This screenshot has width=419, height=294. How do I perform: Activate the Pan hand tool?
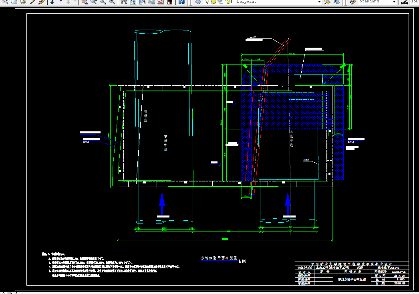click(x=85, y=2)
